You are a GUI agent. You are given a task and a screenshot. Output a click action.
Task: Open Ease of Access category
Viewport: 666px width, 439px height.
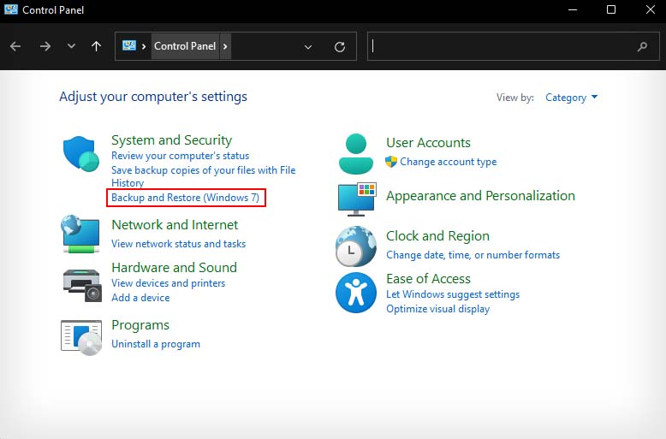point(428,279)
